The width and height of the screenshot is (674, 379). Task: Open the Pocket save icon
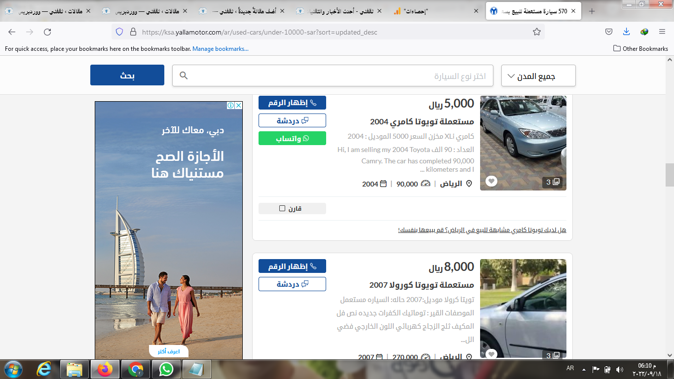point(609,32)
